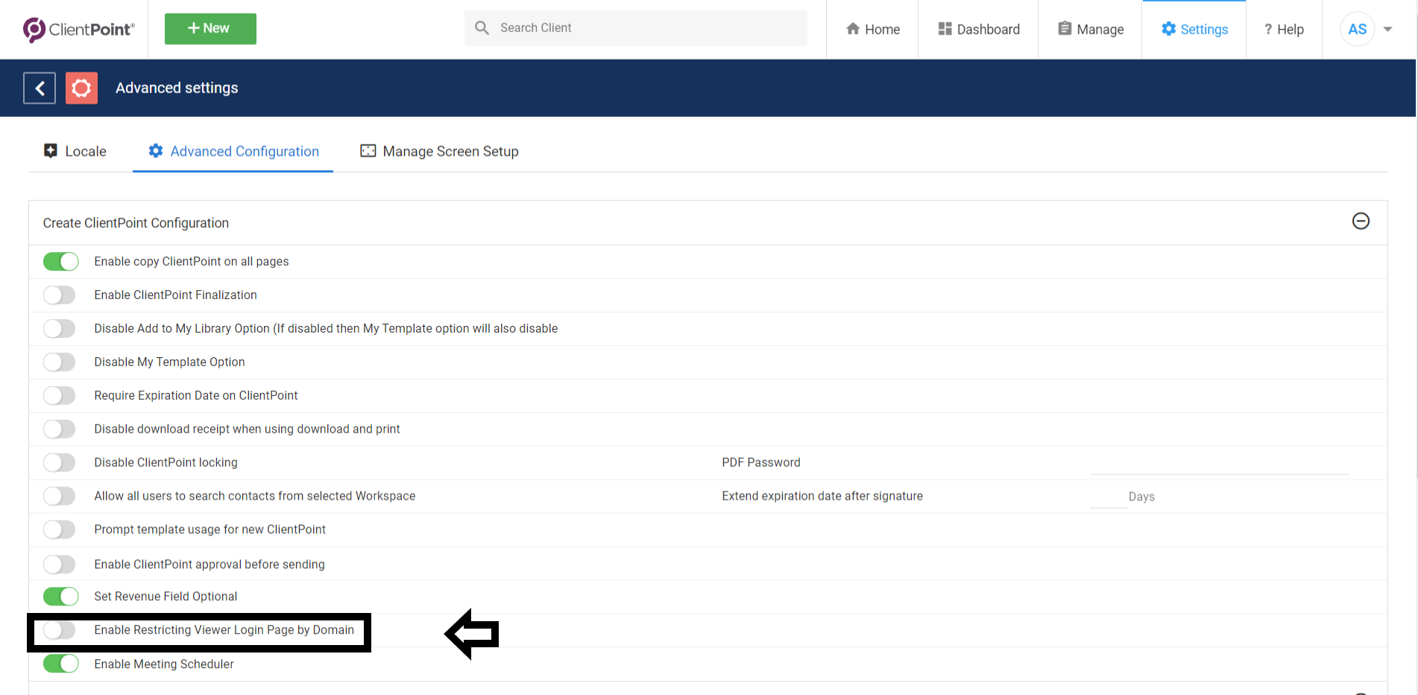Toggle Prompt template usage for new ClientPoint
Image resolution: width=1418 pixels, height=695 pixels.
pos(60,530)
